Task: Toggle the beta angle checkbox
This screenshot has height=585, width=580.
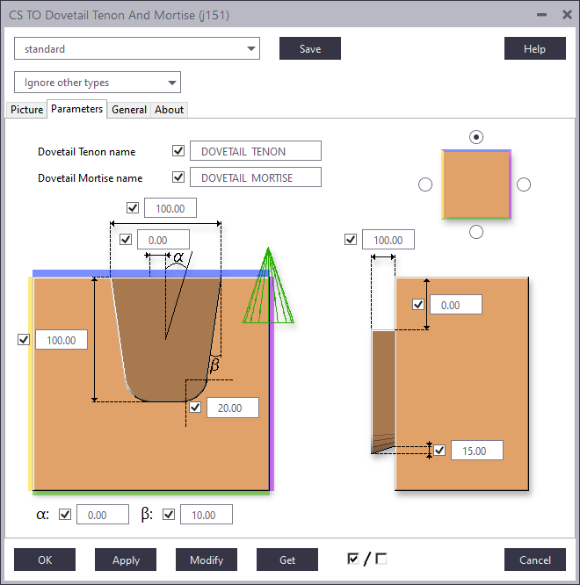Action: [x=169, y=515]
